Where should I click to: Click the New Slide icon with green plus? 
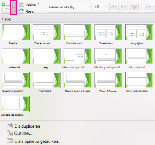(x=6, y=7)
